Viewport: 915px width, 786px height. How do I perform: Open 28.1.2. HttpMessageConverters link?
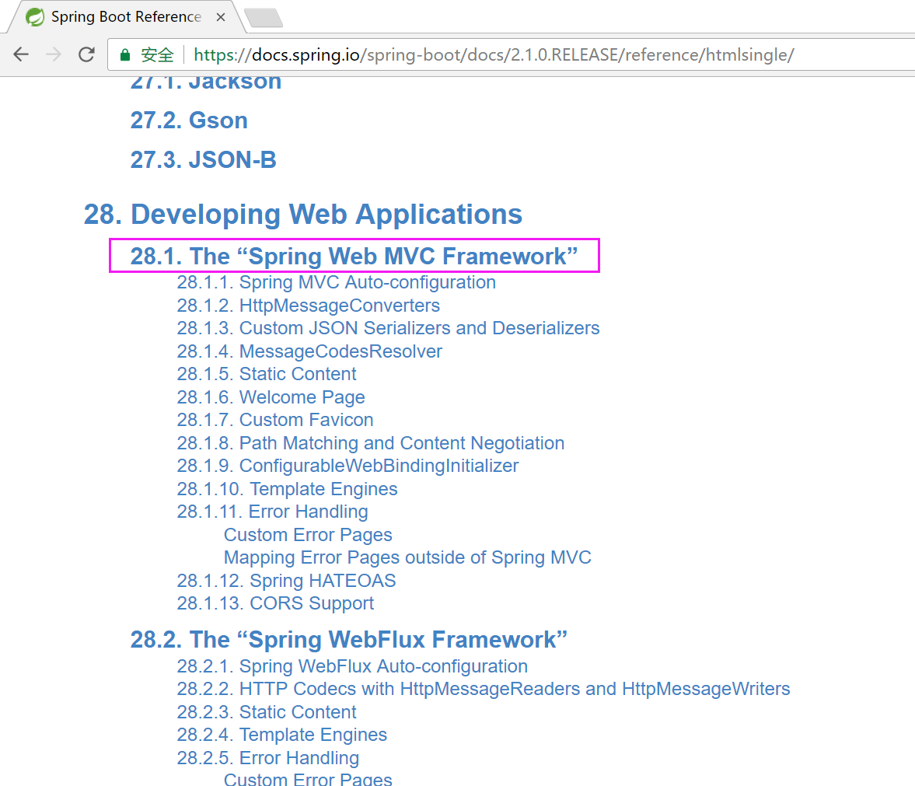[x=308, y=306]
